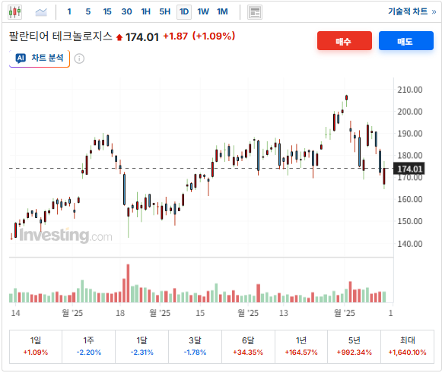The image size is (442, 373).
Task: Switch to the area chart icon
Action: click(x=41, y=12)
